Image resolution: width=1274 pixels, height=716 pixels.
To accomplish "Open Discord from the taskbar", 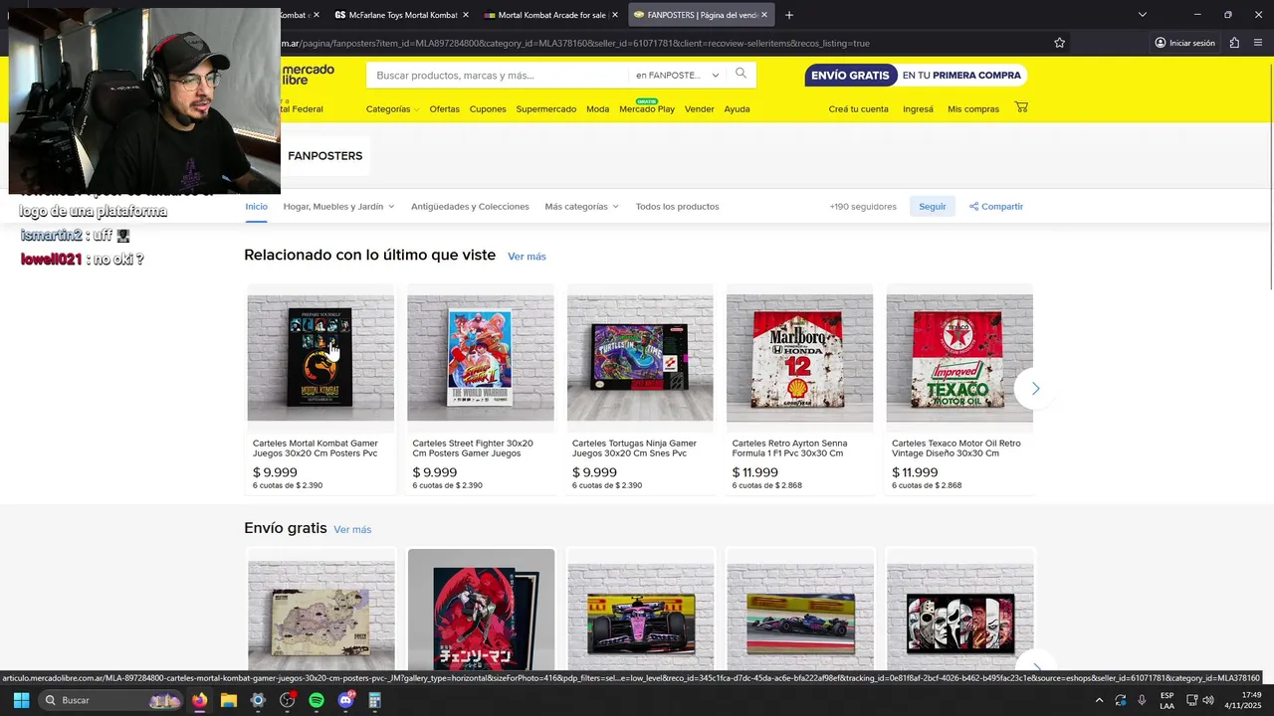I will click(345, 700).
